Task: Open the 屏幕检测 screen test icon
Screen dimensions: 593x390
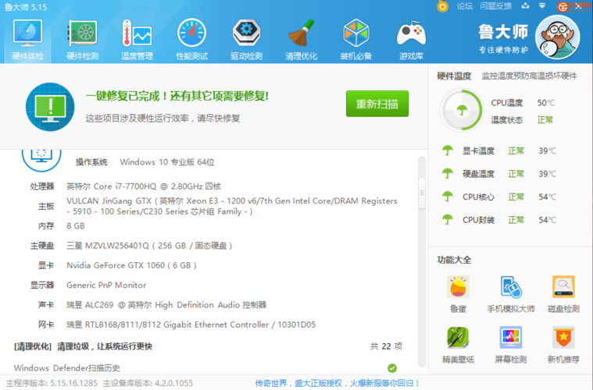Action: click(511, 338)
